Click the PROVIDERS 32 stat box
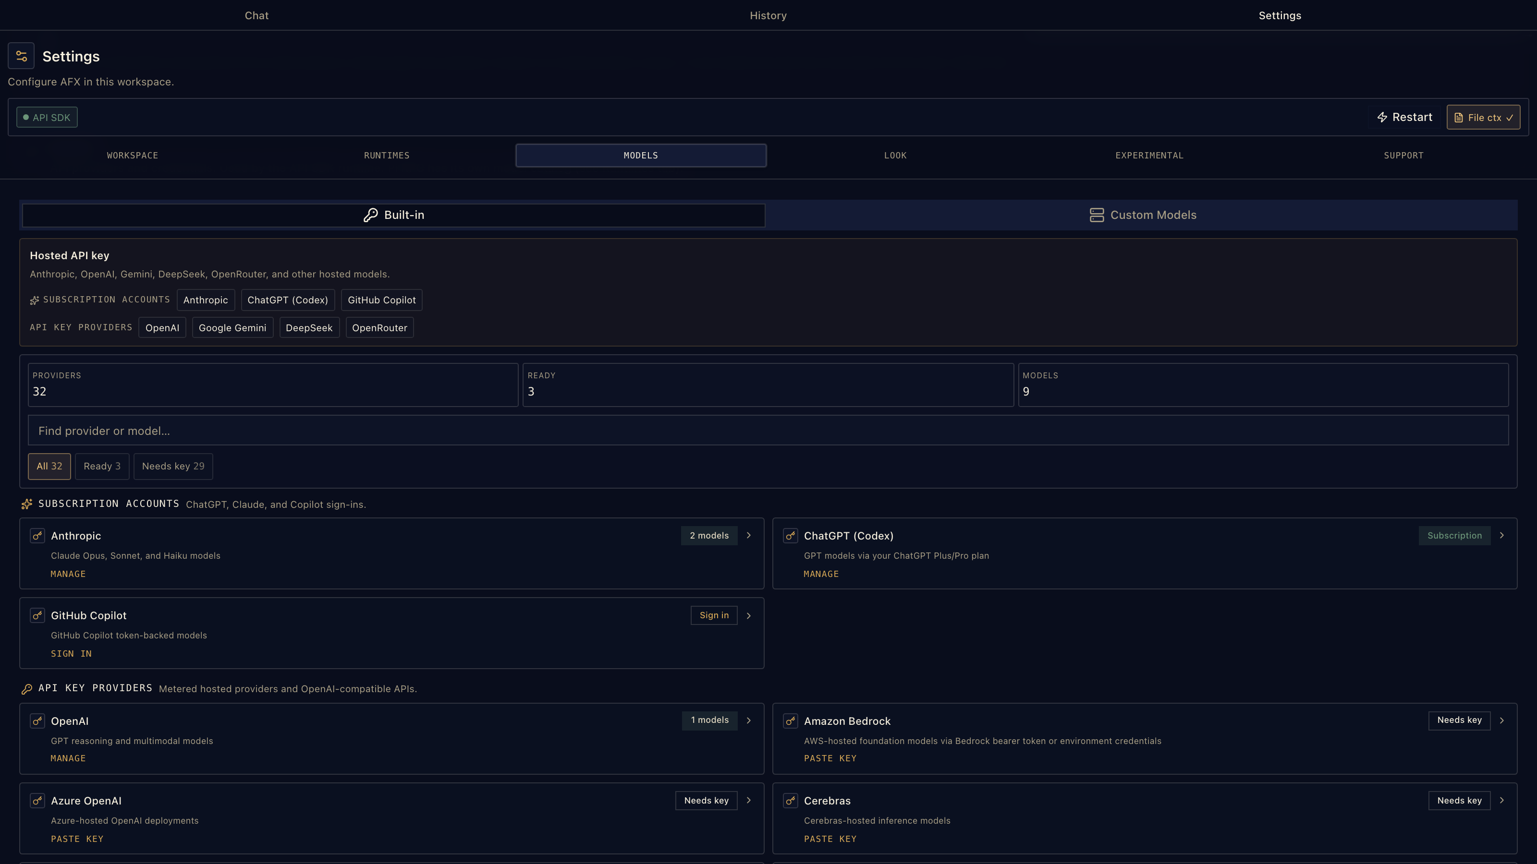 click(x=273, y=385)
